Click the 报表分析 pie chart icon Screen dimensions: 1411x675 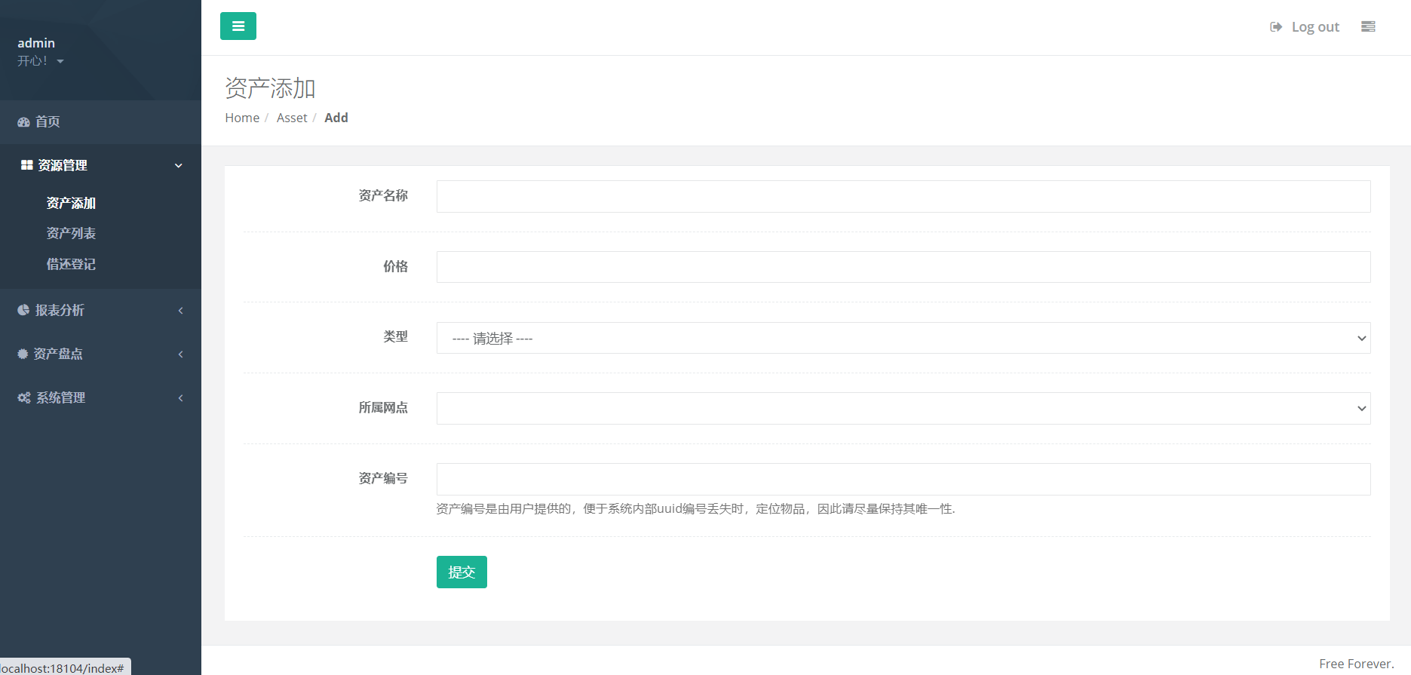[x=23, y=310]
